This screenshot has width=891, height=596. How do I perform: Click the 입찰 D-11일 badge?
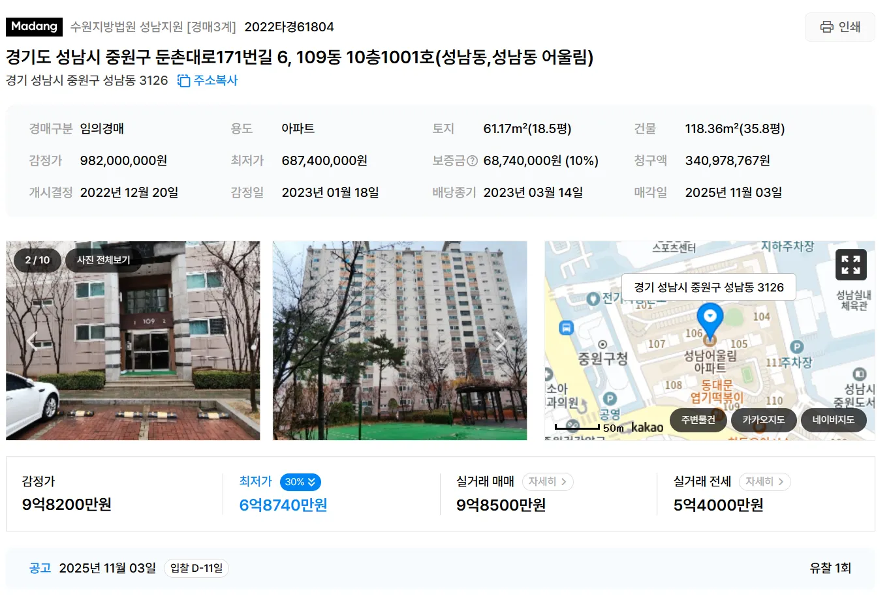(x=196, y=568)
